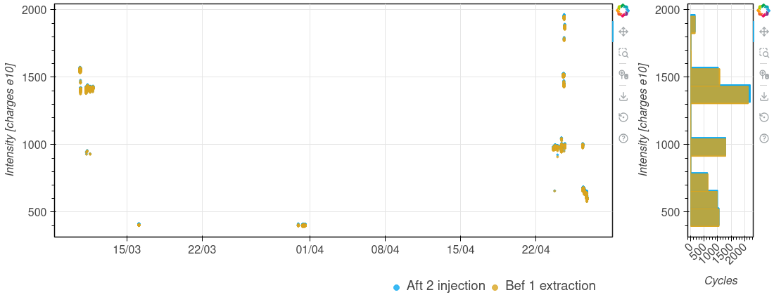Click the blue 'Aft 2 injection' legend marker

coord(397,287)
